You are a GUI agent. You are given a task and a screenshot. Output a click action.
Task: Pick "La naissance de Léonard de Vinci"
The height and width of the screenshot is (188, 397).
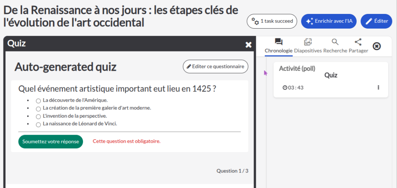coord(38,125)
